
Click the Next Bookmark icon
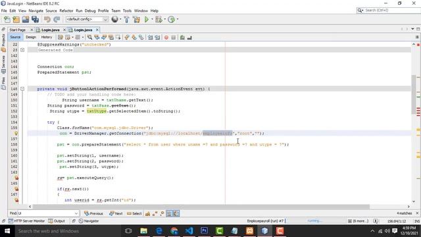point(134,38)
